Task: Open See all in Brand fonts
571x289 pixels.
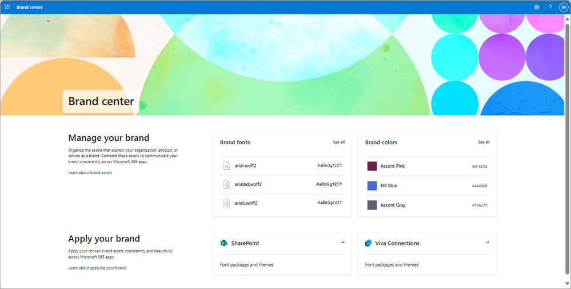Action: point(339,142)
